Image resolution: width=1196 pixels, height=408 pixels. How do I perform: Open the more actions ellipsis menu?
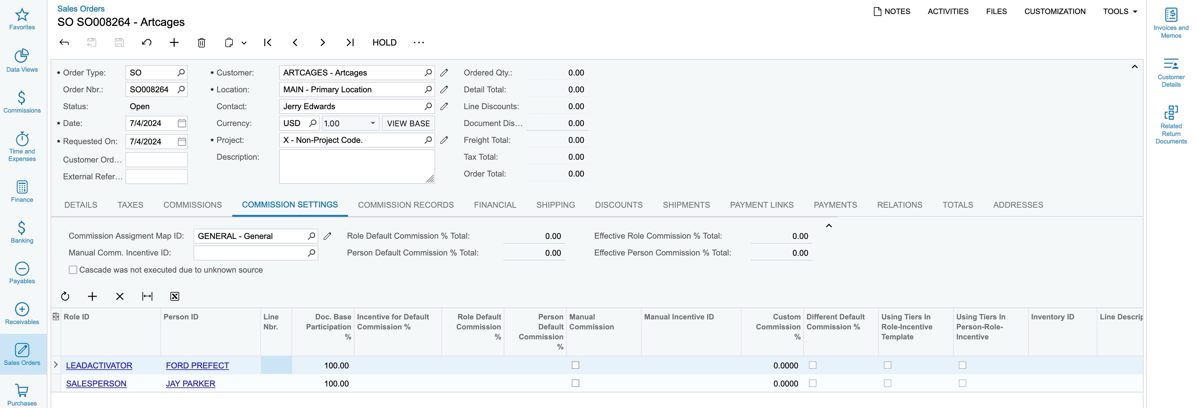click(419, 43)
